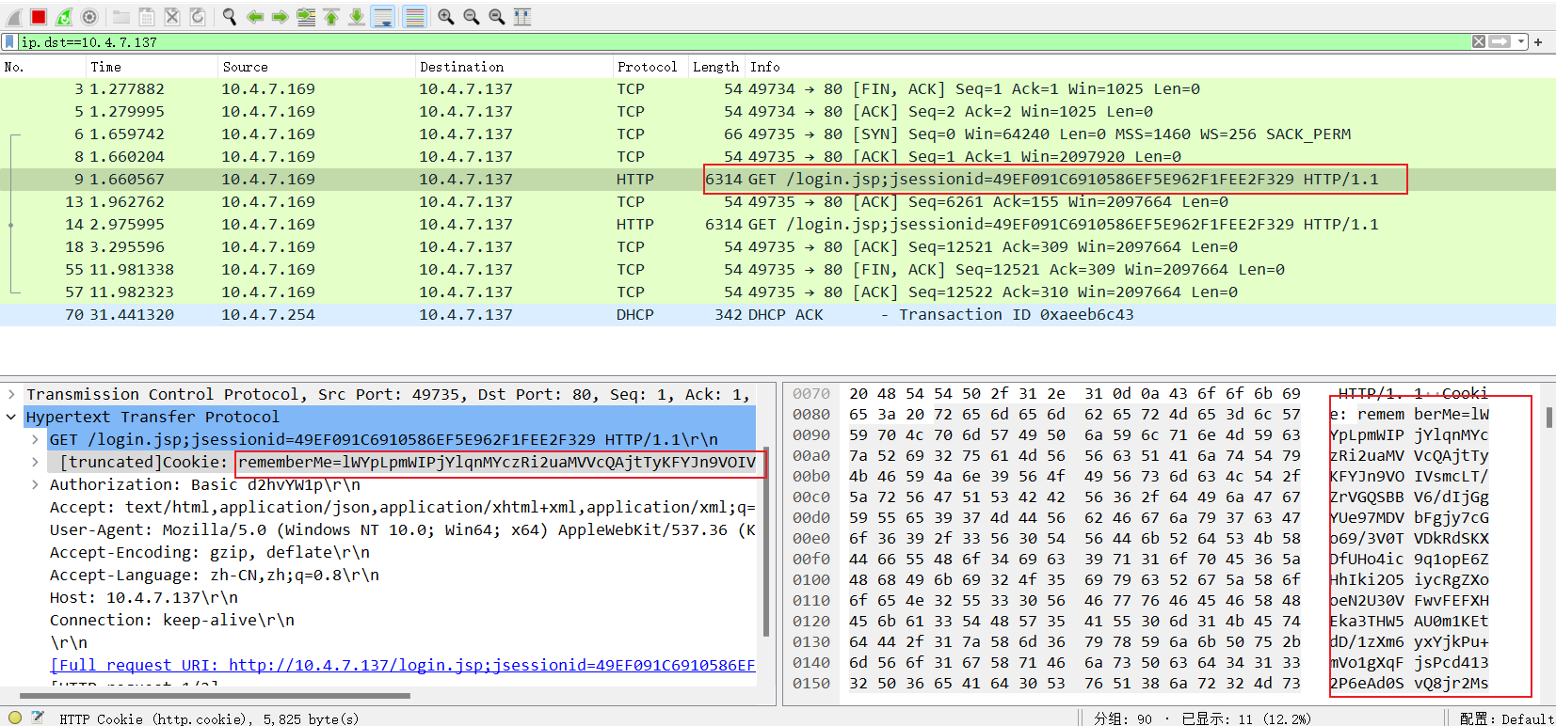
Task: Select the Accept-Language: zh-CN line
Action: 215,576
